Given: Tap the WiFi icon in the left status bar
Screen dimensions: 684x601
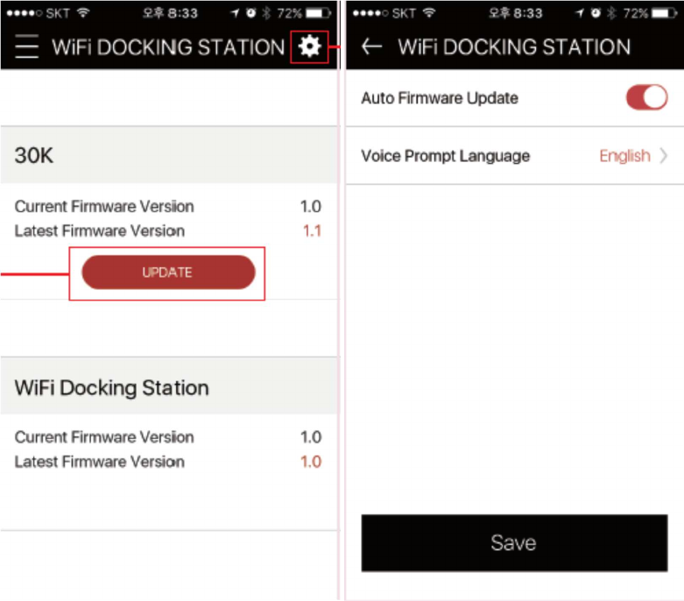Looking at the screenshot, I should (83, 12).
